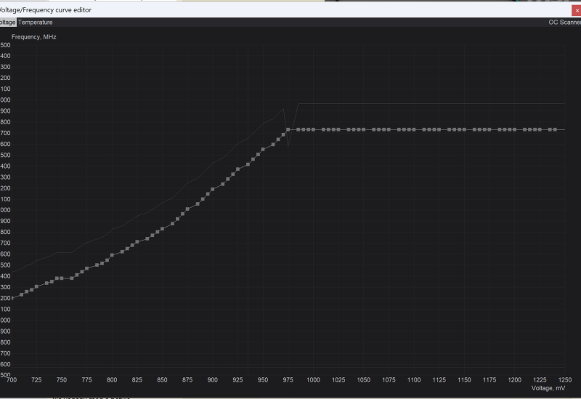The width and height of the screenshot is (581, 399).
Task: Select the last curve point before 1250 mV
Action: pyautogui.click(x=555, y=130)
